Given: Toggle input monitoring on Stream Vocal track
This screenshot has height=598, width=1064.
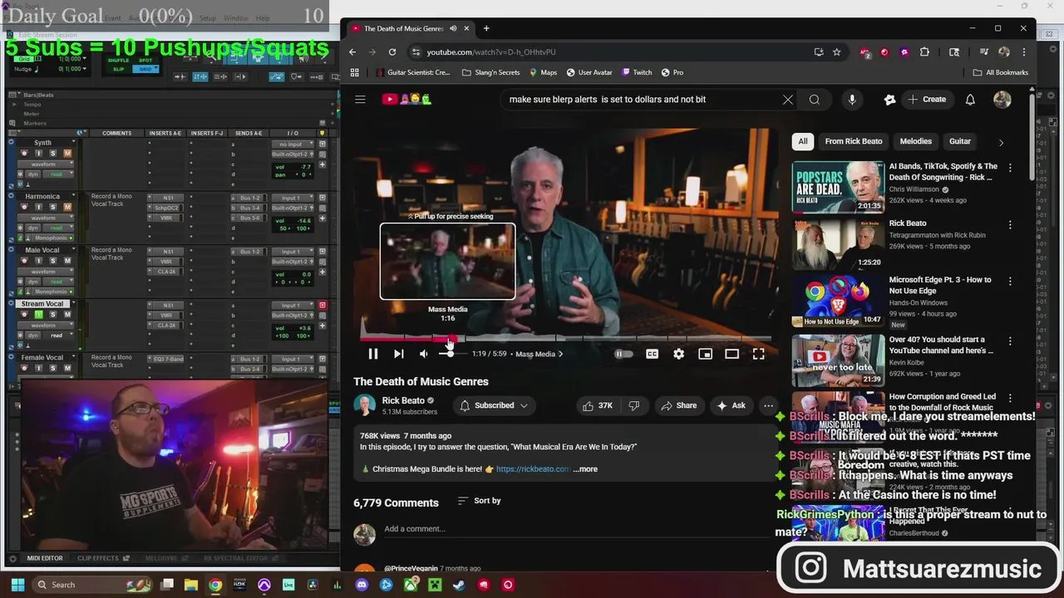Looking at the screenshot, I should point(38,315).
